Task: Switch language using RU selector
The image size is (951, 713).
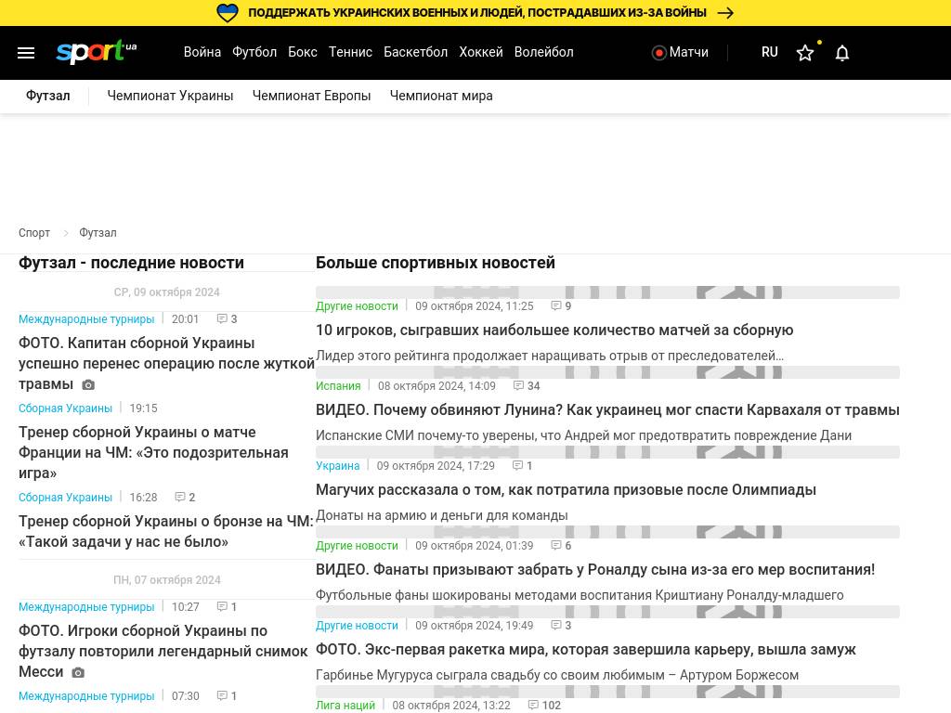Action: tap(769, 53)
